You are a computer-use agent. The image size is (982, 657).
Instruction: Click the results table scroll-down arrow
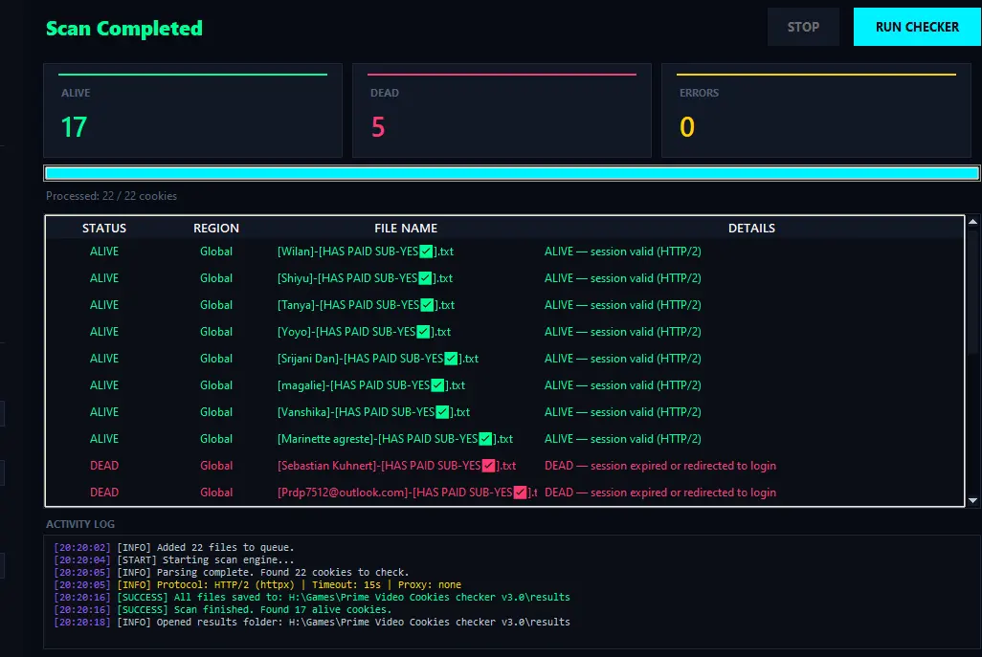click(972, 500)
